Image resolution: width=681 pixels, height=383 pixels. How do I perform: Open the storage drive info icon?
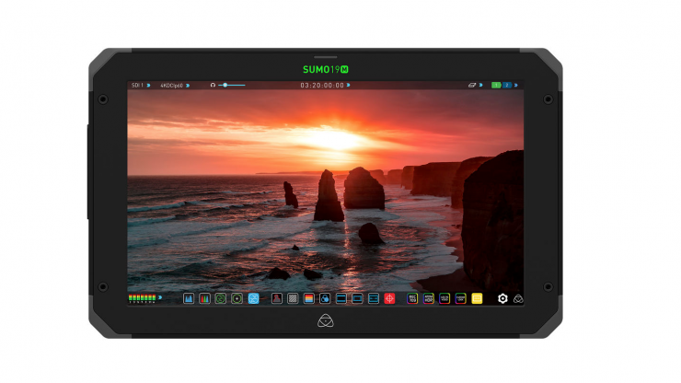(470, 85)
